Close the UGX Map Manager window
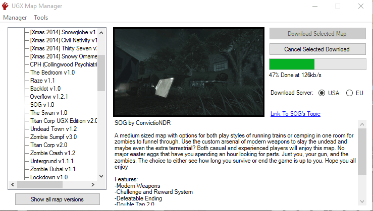373x211 pixels. pyautogui.click(x=361, y=6)
